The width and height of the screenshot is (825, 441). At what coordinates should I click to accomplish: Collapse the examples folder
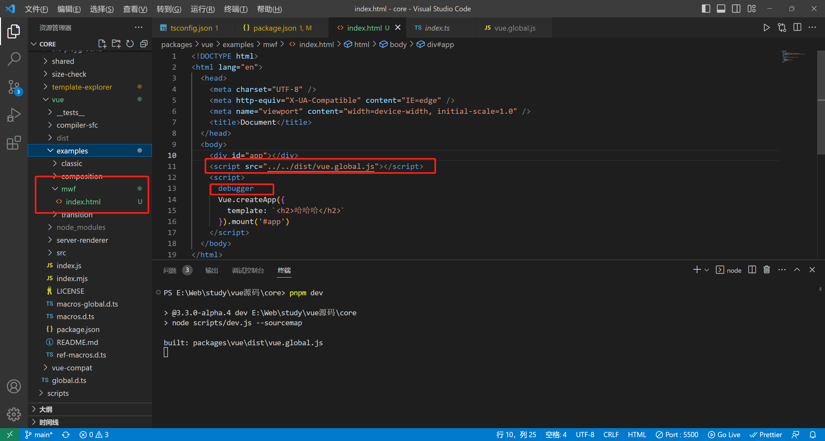coord(90,151)
